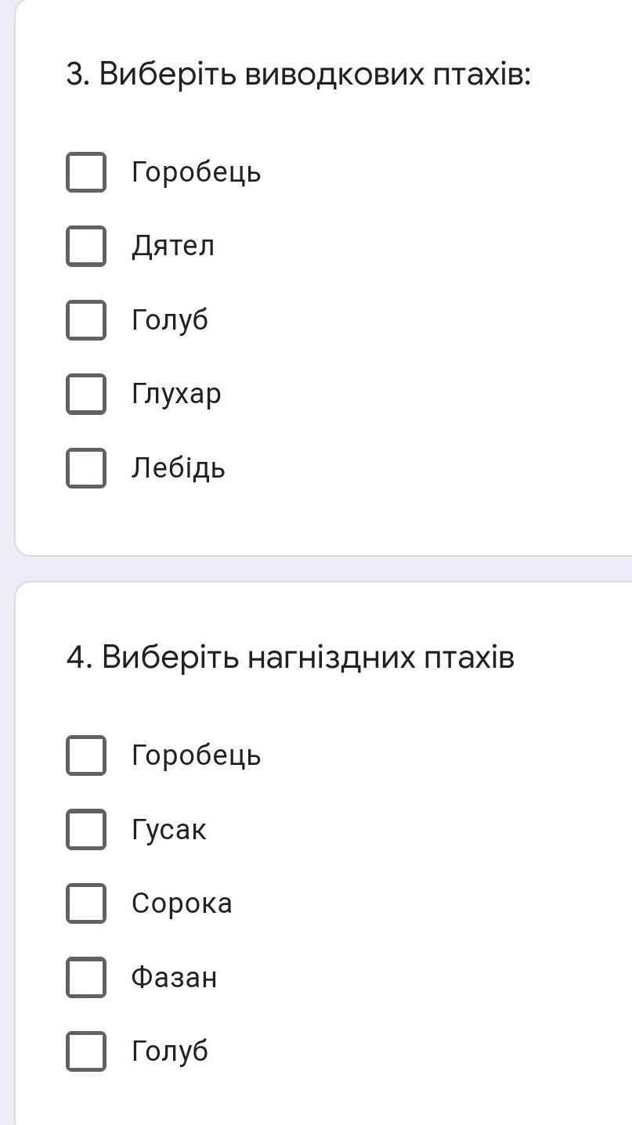Click Голуб label under question 4

click(x=170, y=1051)
